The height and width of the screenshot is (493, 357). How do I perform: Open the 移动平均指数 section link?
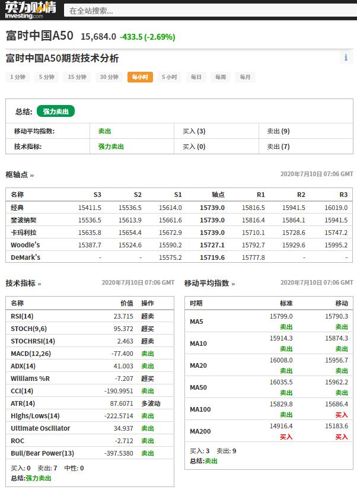[209, 284]
